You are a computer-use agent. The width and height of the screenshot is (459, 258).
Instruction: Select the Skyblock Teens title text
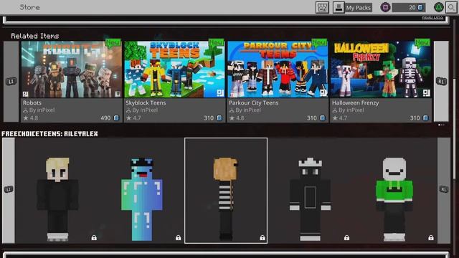[x=146, y=102]
